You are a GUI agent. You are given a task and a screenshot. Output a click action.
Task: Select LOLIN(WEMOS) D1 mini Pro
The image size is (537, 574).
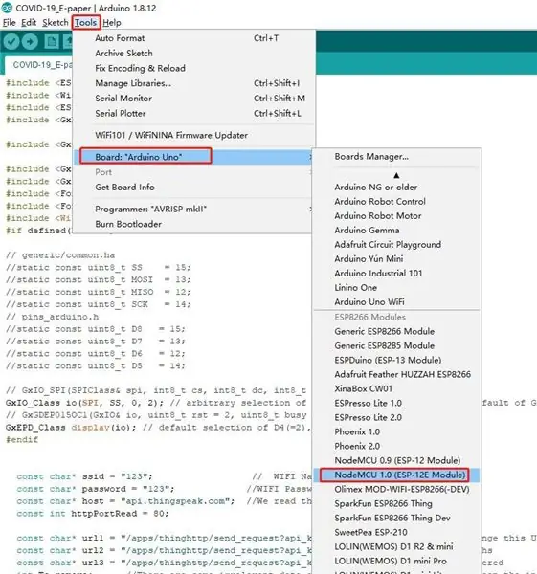pos(396,561)
